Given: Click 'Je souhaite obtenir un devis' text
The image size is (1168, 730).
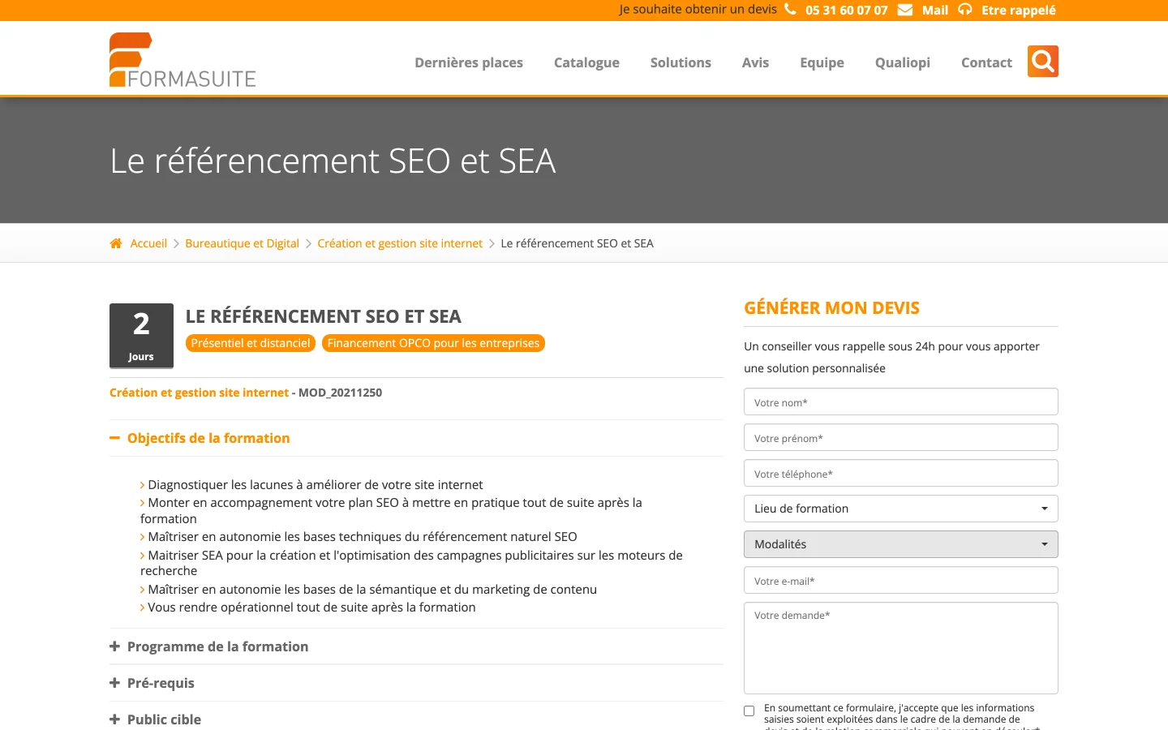Looking at the screenshot, I should point(698,10).
